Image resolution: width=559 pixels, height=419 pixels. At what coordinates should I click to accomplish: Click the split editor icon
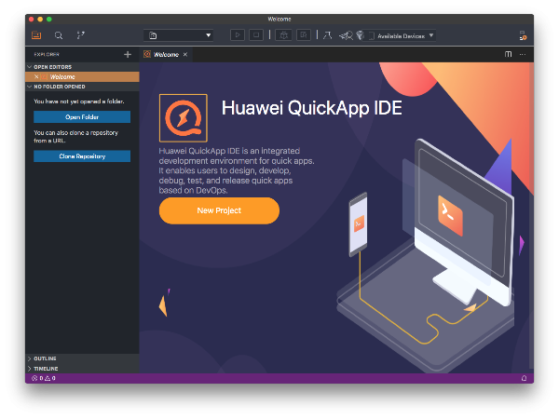(x=508, y=54)
